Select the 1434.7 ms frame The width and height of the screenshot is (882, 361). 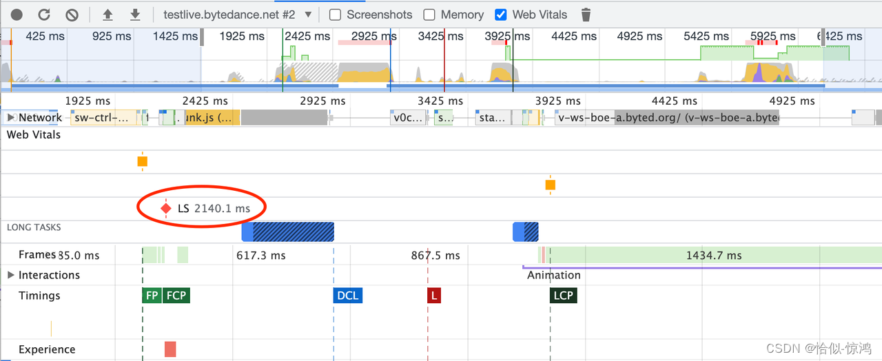coord(714,255)
